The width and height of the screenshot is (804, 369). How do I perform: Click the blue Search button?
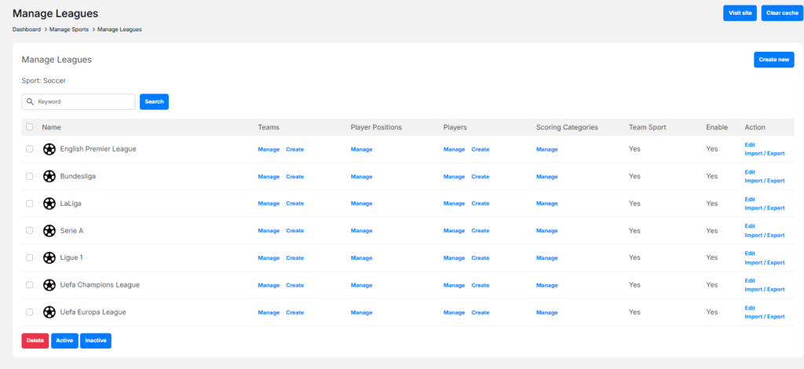[154, 101]
